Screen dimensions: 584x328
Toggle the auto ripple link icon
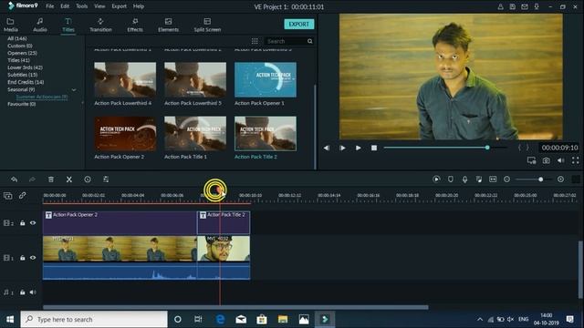pos(22,195)
